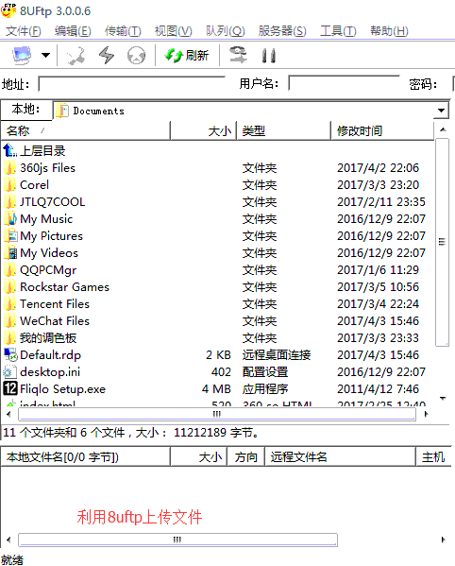Image resolution: width=455 pixels, height=566 pixels.
Task: Click file list scroll up arrow
Action: tap(443, 130)
